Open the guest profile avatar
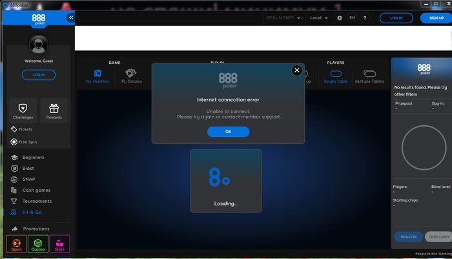 coord(39,45)
